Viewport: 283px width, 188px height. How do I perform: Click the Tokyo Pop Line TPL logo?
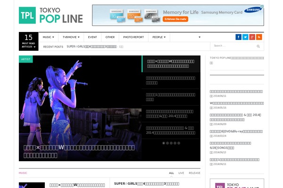point(50,15)
